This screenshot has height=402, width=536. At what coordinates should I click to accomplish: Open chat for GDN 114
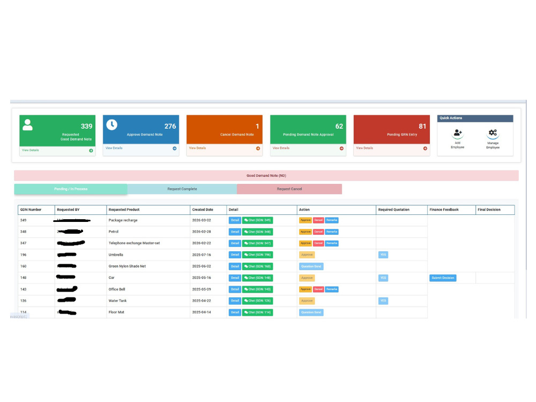[x=257, y=312]
